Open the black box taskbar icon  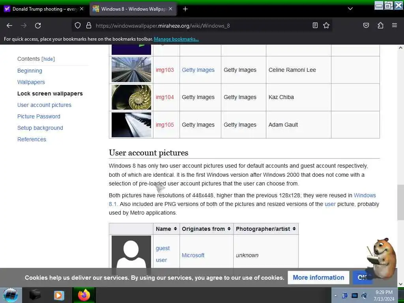(x=35, y=295)
